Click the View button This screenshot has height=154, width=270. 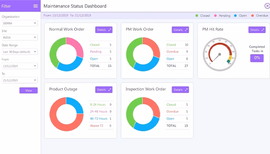[x=29, y=90]
